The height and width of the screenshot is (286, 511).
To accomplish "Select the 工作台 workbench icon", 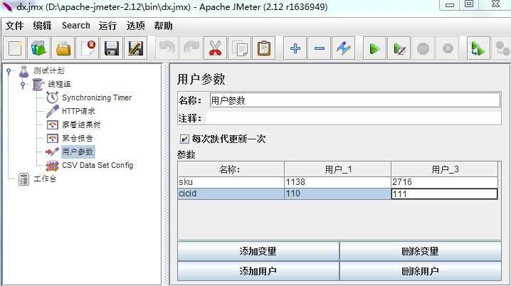I will (x=23, y=179).
